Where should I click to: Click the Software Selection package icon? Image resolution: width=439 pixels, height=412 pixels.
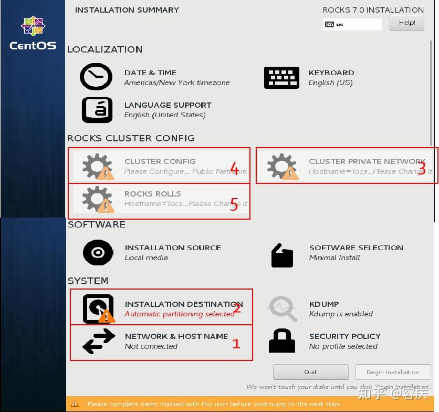[x=282, y=255]
